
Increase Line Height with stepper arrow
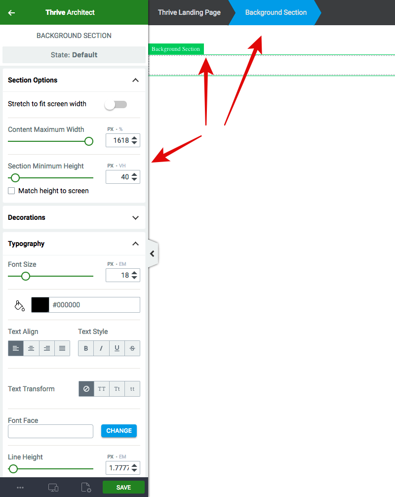click(x=134, y=465)
